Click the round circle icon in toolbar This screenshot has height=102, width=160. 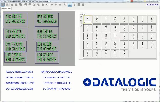[83, 5]
